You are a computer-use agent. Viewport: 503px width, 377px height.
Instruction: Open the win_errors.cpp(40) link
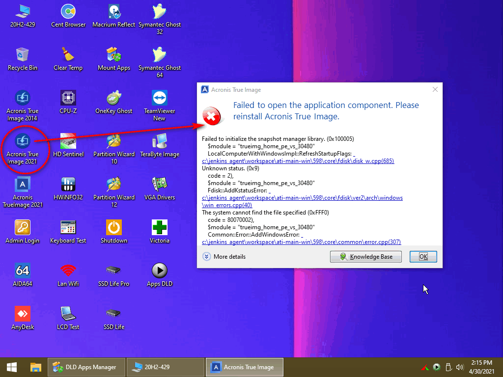tap(227, 205)
